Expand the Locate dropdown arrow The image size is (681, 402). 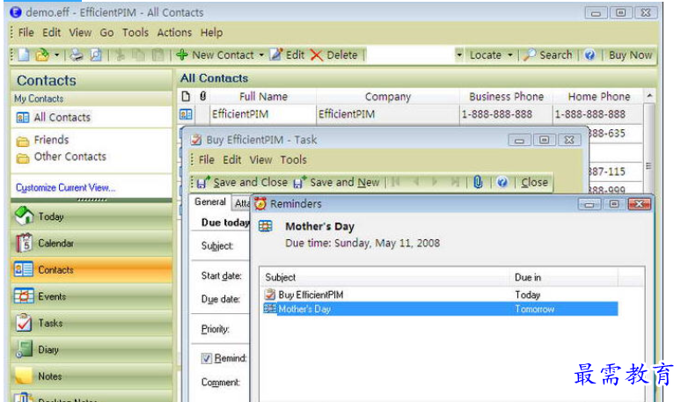510,55
